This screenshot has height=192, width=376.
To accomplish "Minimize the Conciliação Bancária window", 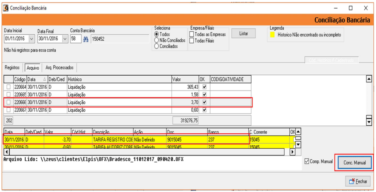I will [336, 8].
